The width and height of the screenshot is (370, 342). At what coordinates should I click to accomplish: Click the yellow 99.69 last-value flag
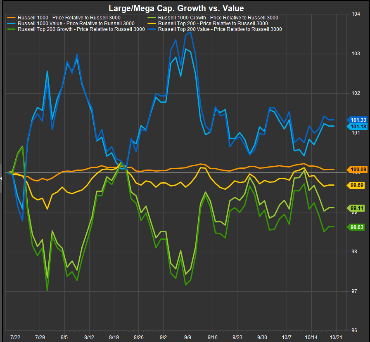coord(356,185)
